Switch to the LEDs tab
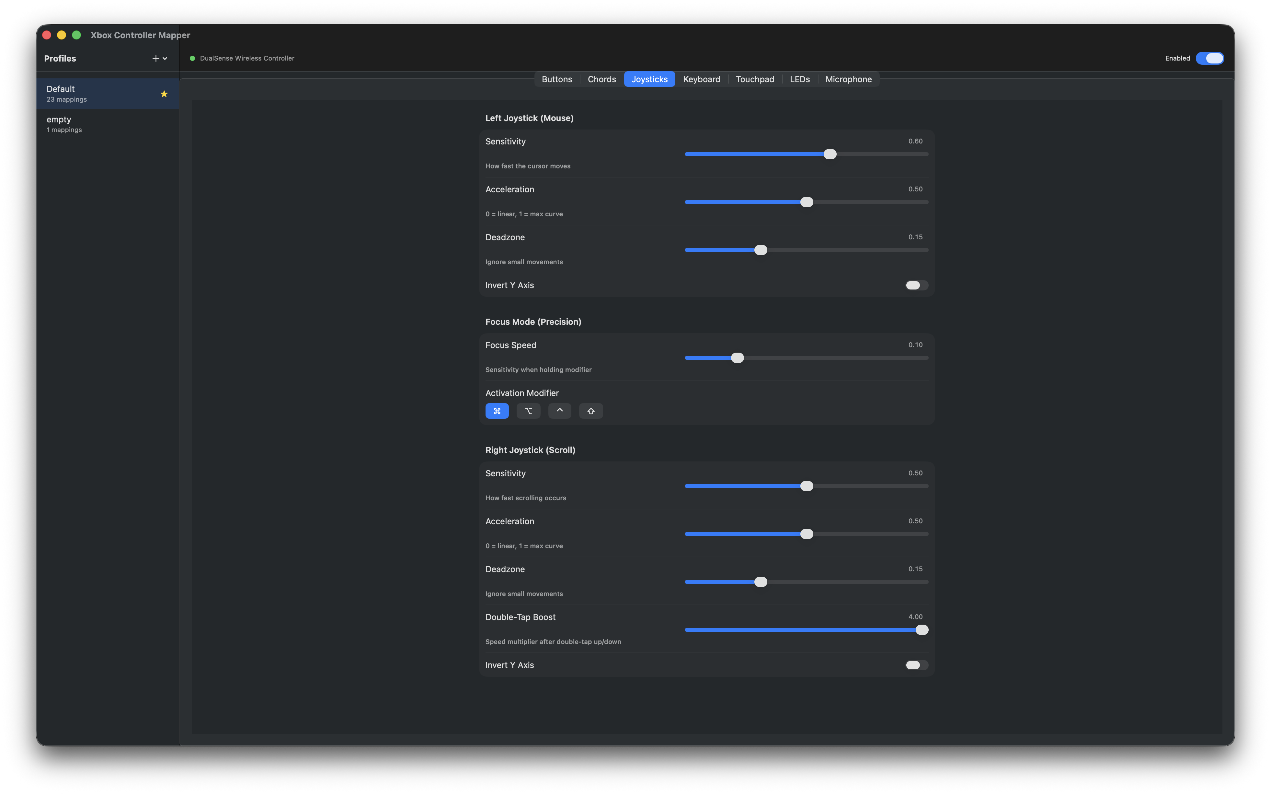This screenshot has width=1271, height=794. click(x=799, y=79)
